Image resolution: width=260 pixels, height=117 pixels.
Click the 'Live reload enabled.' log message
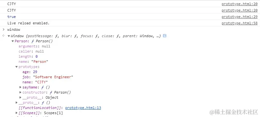click(x=28, y=23)
